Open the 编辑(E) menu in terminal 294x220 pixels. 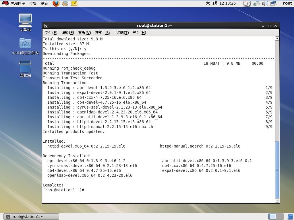pyautogui.click(x=68, y=33)
